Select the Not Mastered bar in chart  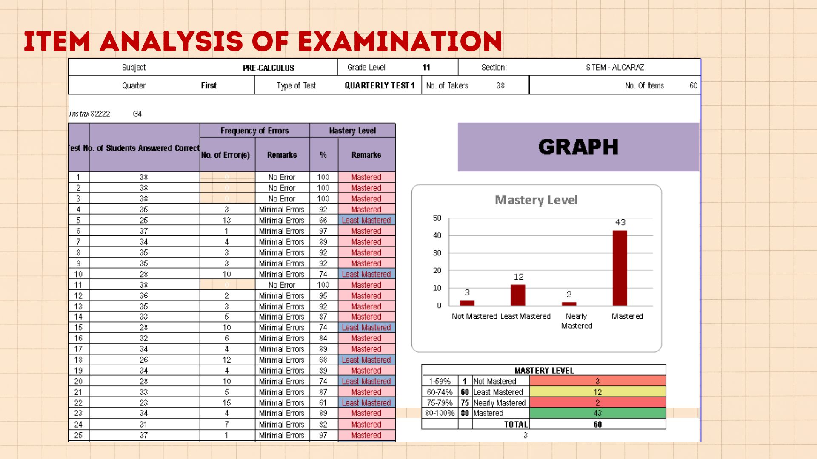(467, 303)
